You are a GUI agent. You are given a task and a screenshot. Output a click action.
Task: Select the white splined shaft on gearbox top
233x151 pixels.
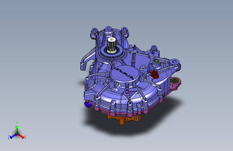coord(112,45)
